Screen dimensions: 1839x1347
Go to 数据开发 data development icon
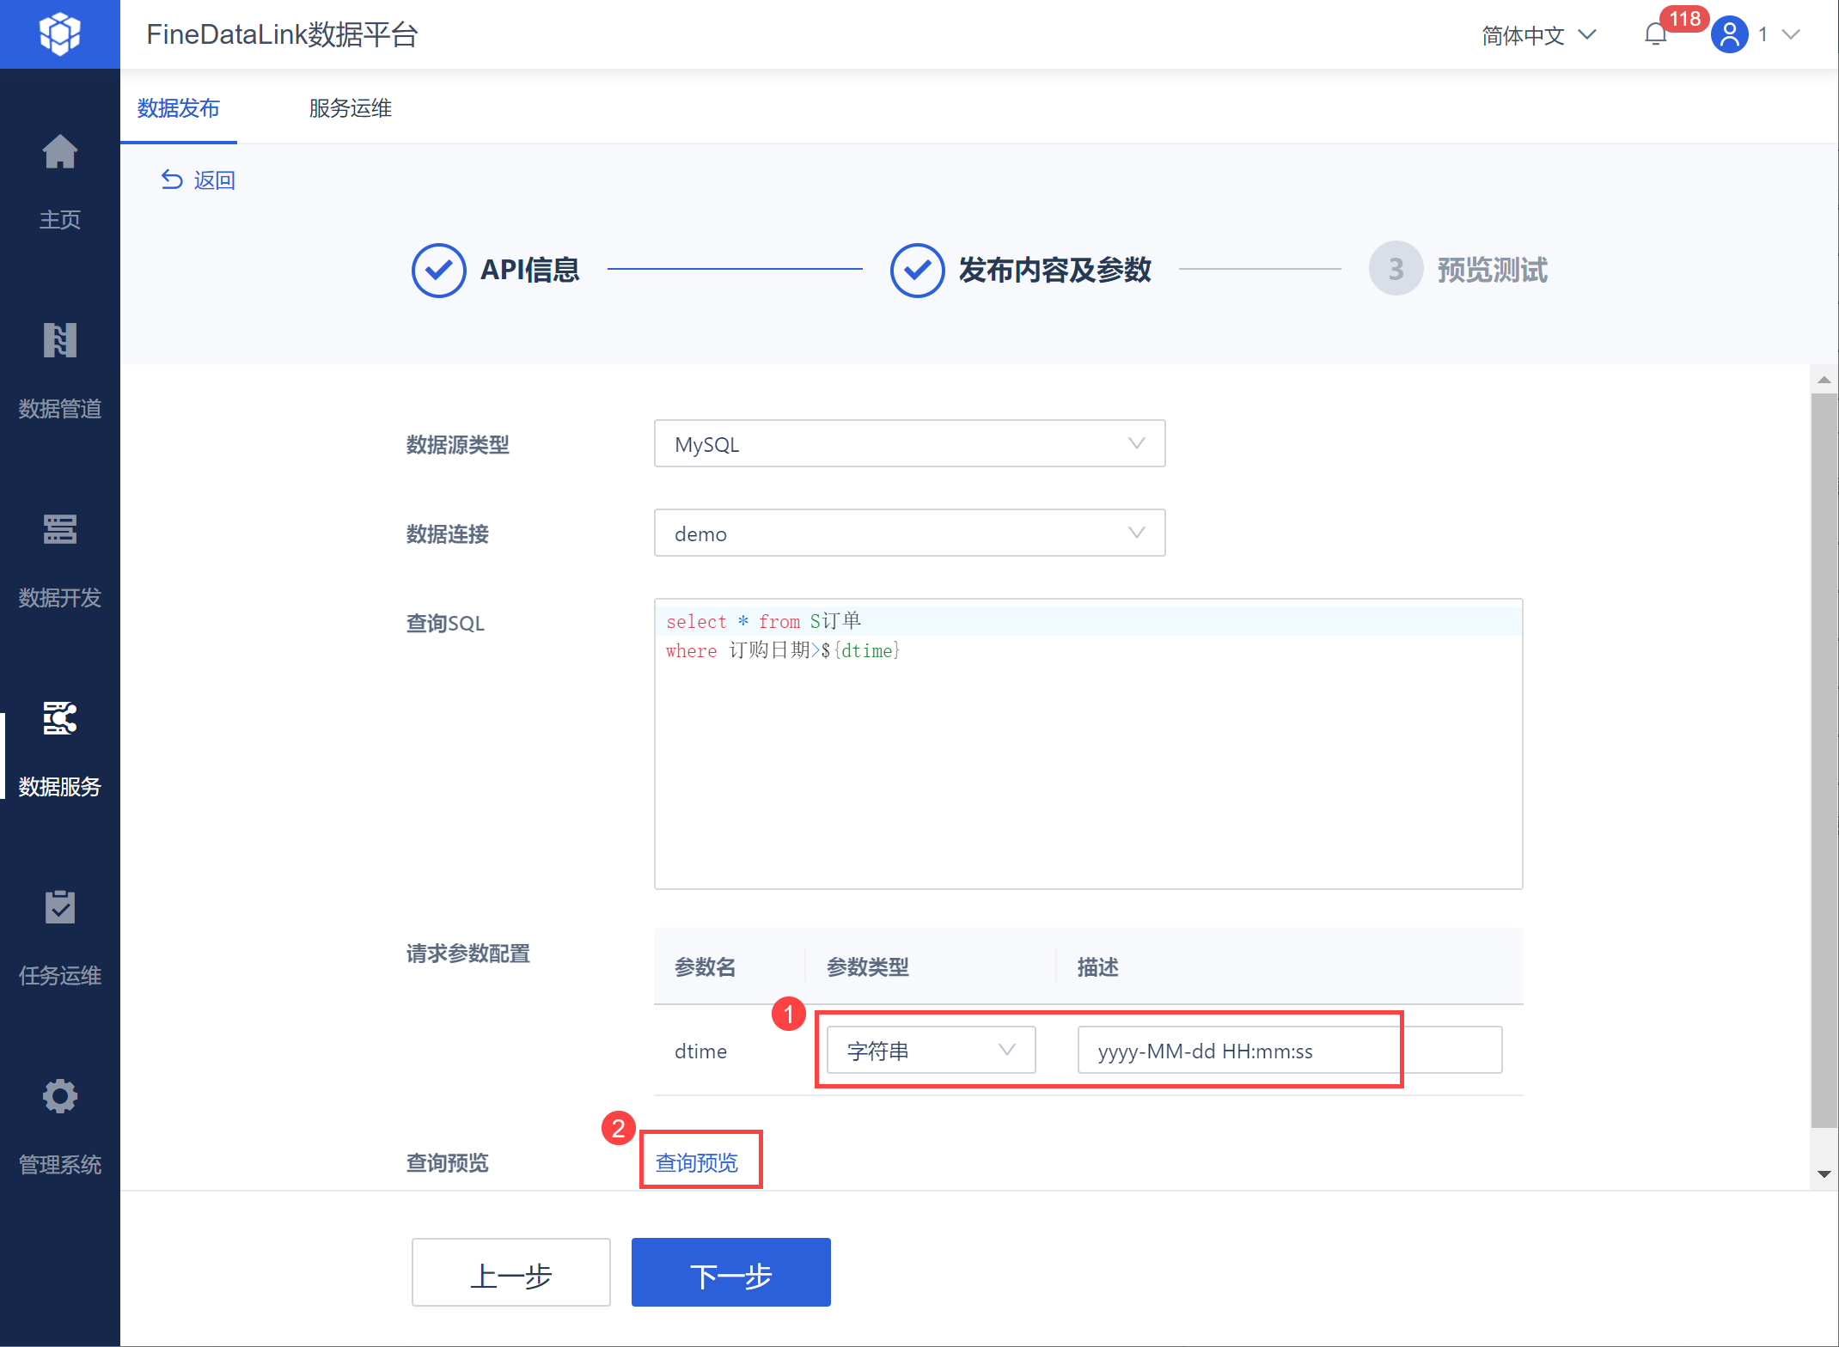(59, 530)
